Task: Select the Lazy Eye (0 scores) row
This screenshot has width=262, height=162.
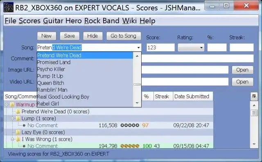Action: pyautogui.click(x=108, y=132)
